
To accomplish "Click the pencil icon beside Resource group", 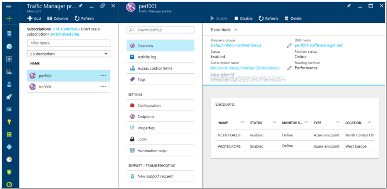I will pyautogui.click(x=289, y=45).
